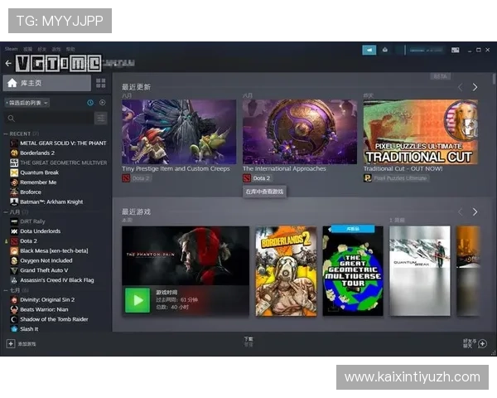The image size is (497, 398).
Task: Toggle the ready-to-play filter icon
Action: point(102,103)
